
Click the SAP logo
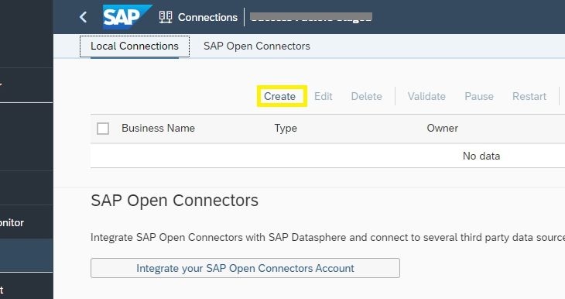[x=127, y=17]
